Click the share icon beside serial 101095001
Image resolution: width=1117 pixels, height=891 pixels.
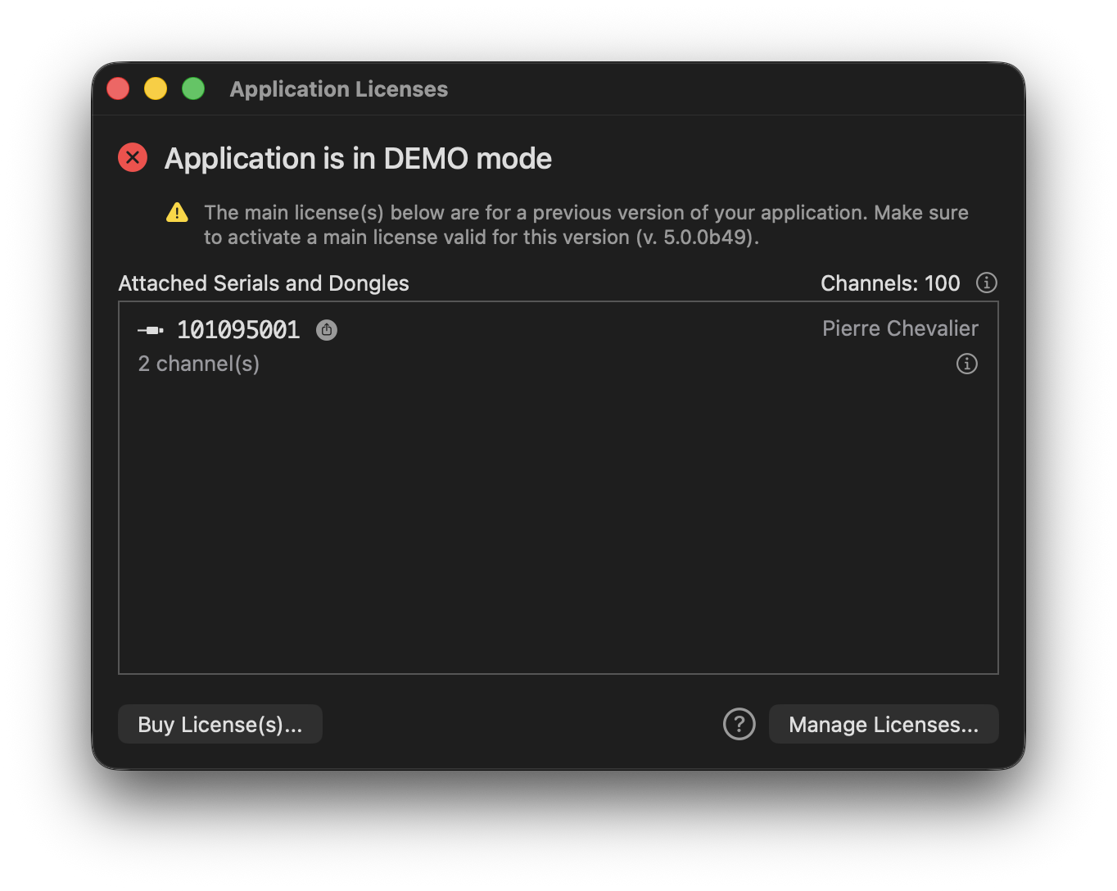click(x=327, y=330)
